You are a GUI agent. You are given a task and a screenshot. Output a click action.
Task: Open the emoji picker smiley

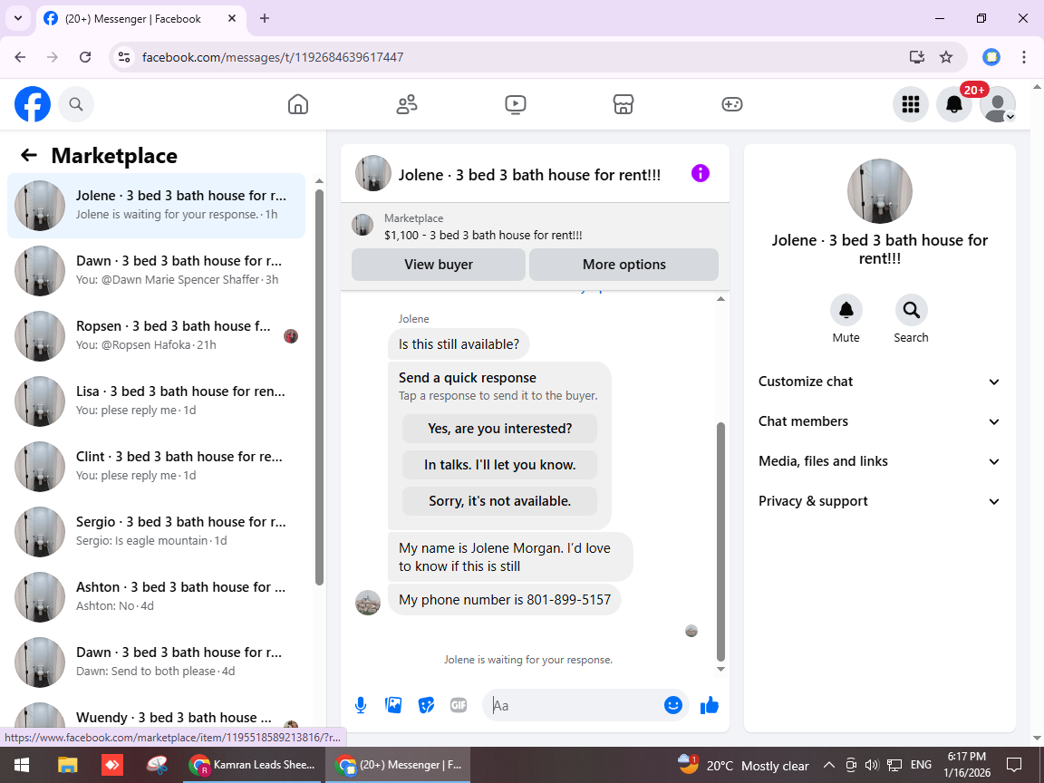click(x=673, y=705)
